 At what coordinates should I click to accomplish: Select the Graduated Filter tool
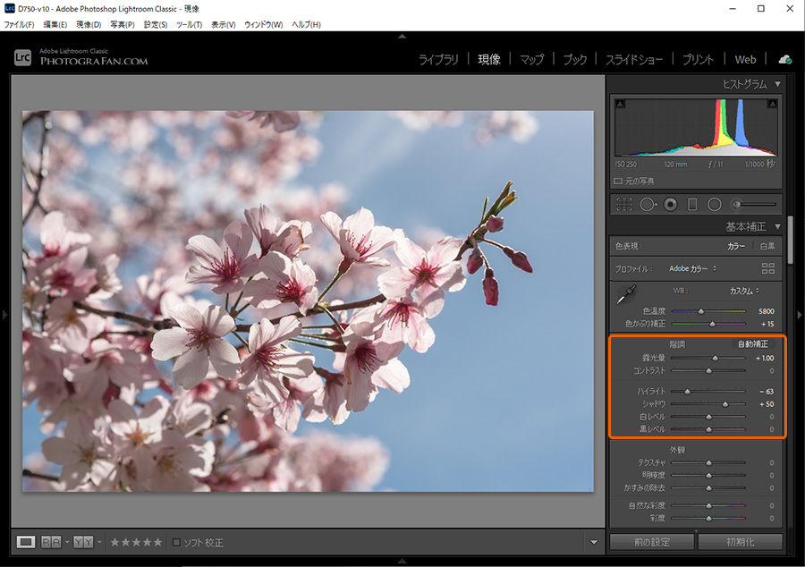[692, 204]
